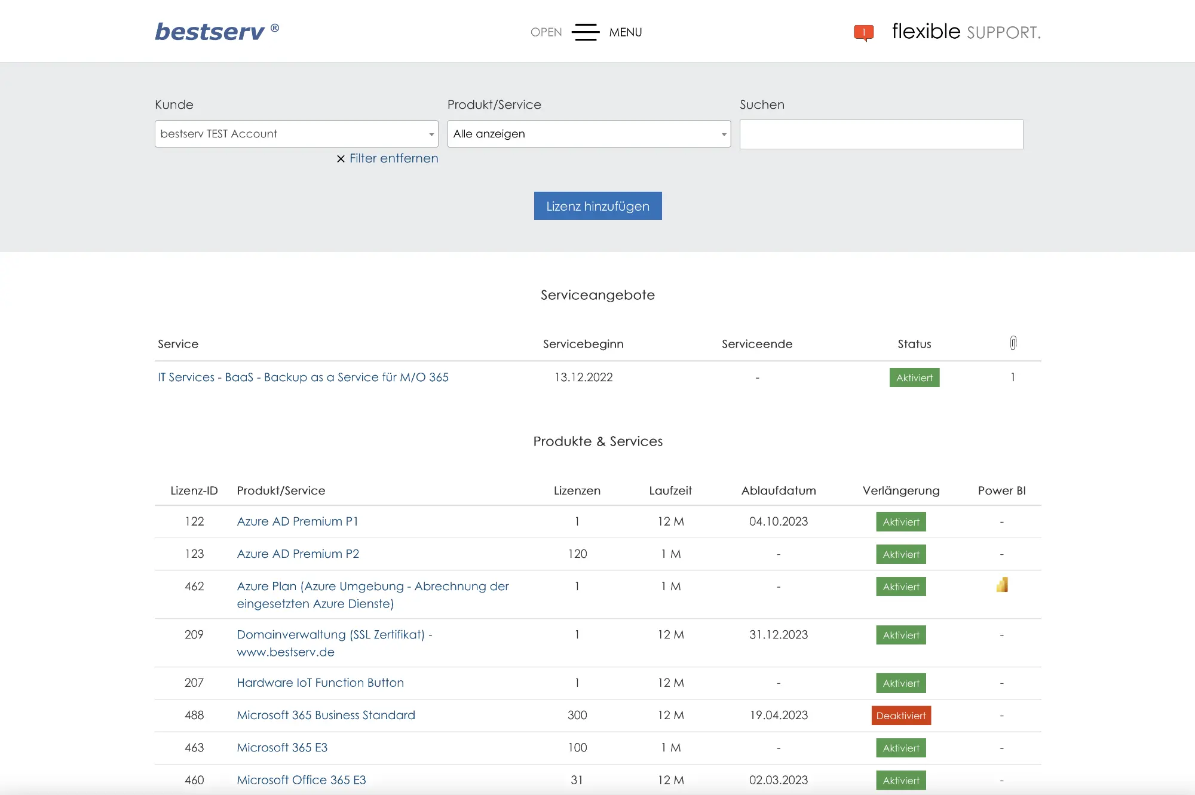
Task: Open the Kunde dropdown
Action: tap(296, 134)
